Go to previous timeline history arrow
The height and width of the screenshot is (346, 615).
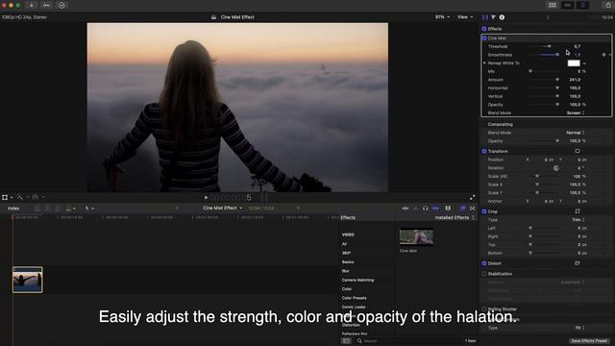[177, 209]
